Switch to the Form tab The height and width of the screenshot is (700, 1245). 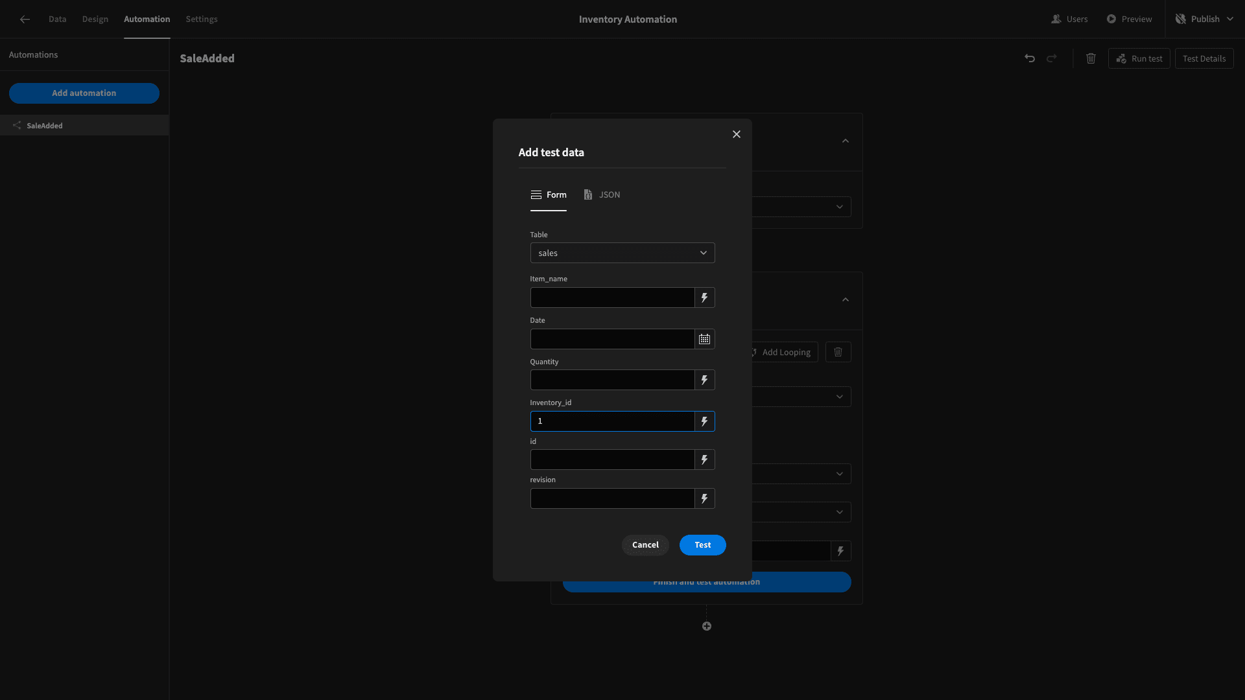tap(549, 195)
